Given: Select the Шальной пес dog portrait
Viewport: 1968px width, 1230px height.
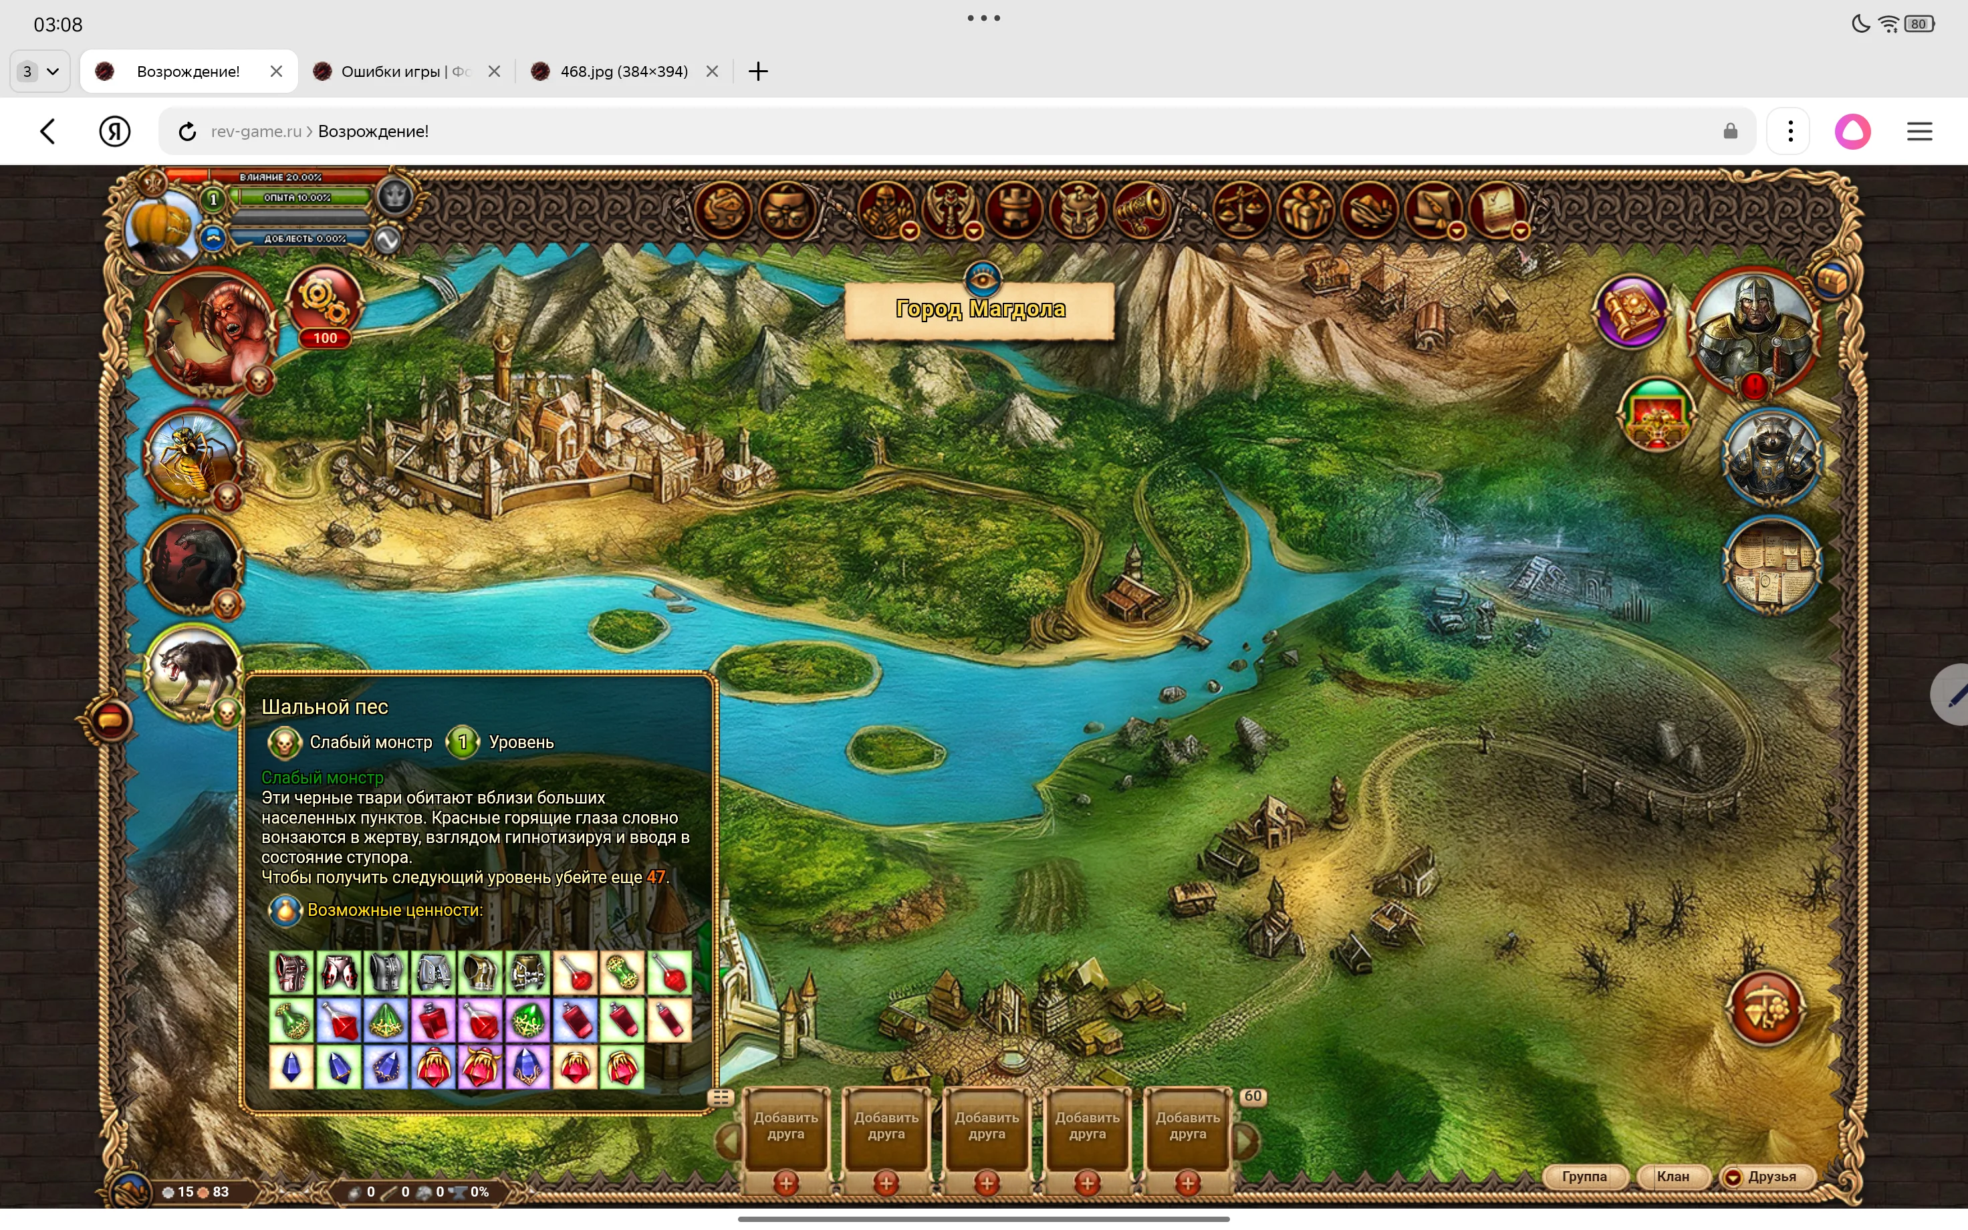Looking at the screenshot, I should click(193, 671).
